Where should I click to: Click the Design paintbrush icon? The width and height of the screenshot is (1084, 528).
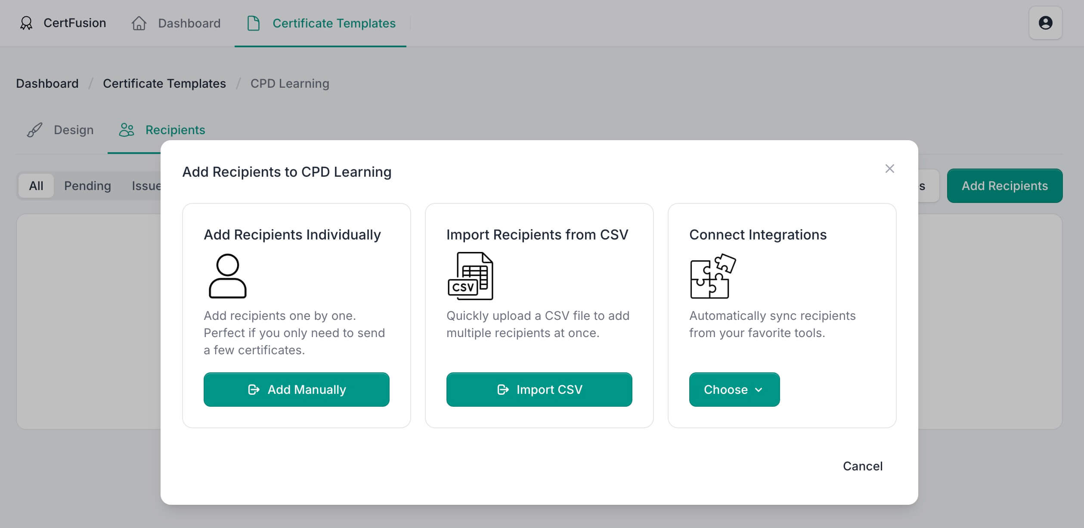(35, 130)
